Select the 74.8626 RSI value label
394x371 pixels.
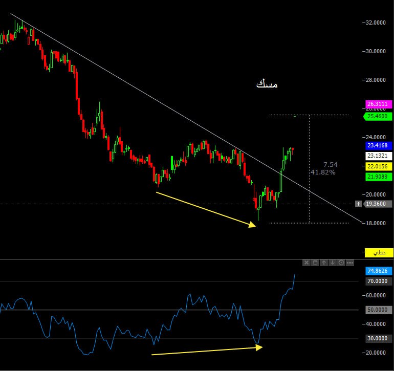[379, 271]
